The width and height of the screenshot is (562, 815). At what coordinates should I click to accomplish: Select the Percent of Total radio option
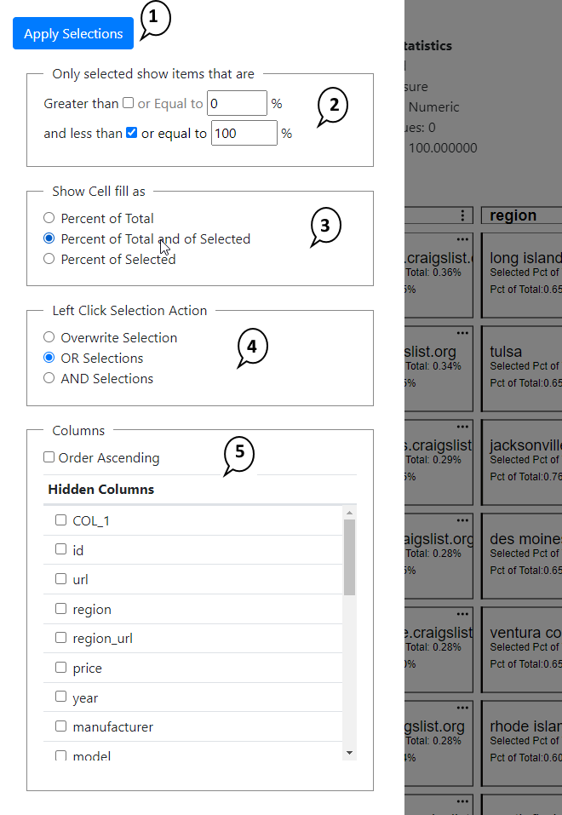point(49,218)
